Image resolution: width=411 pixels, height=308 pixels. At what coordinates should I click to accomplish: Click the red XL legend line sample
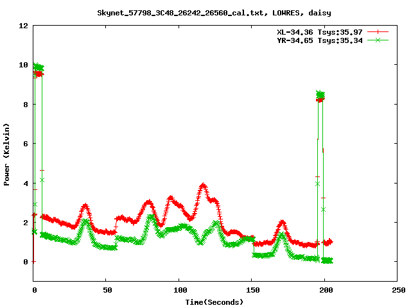pyautogui.click(x=378, y=32)
